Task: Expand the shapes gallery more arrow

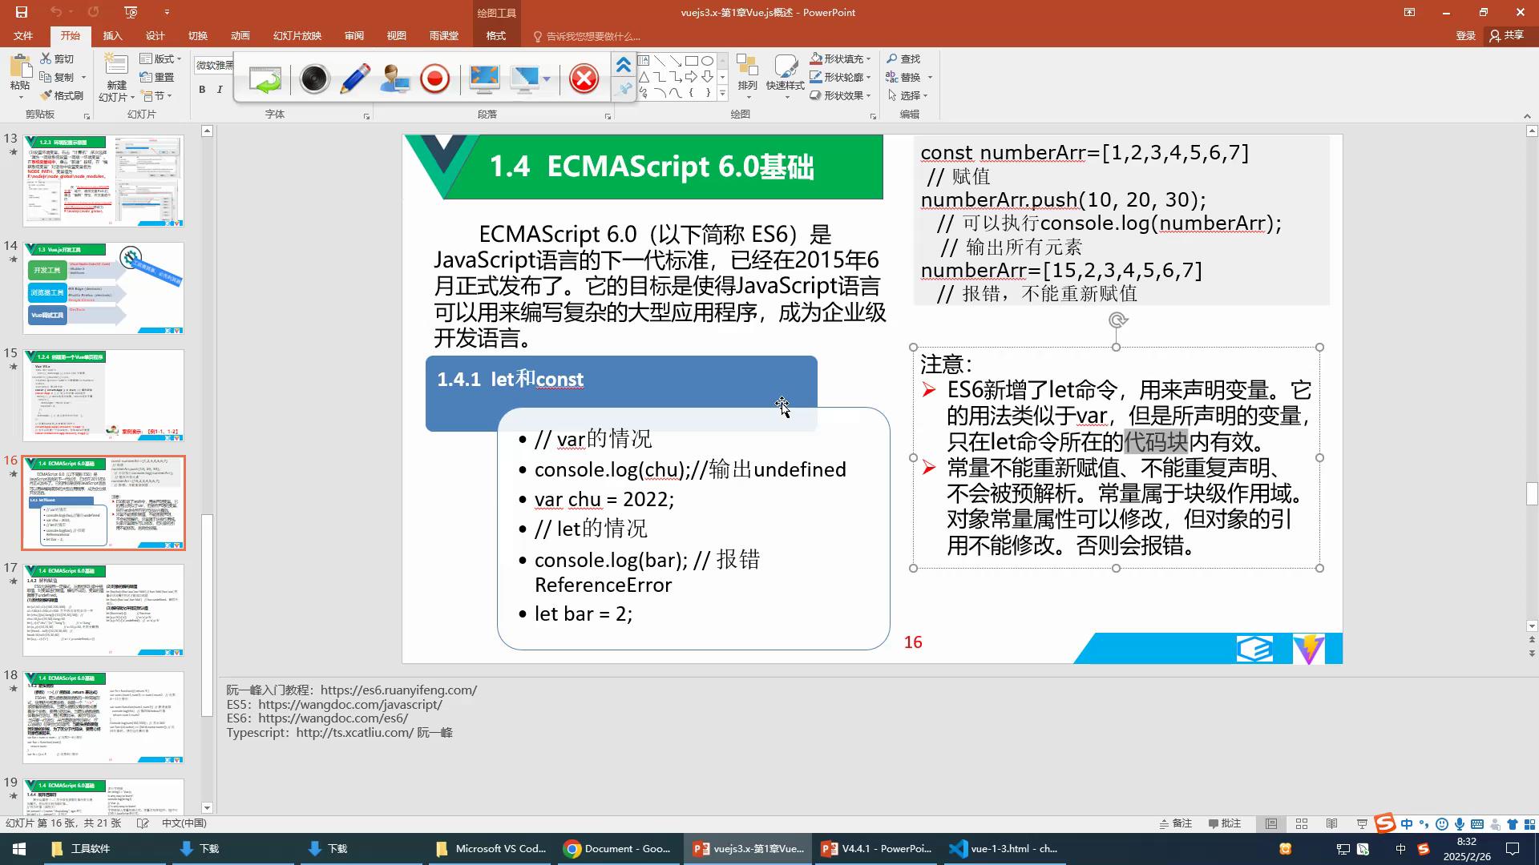Action: 722,95
